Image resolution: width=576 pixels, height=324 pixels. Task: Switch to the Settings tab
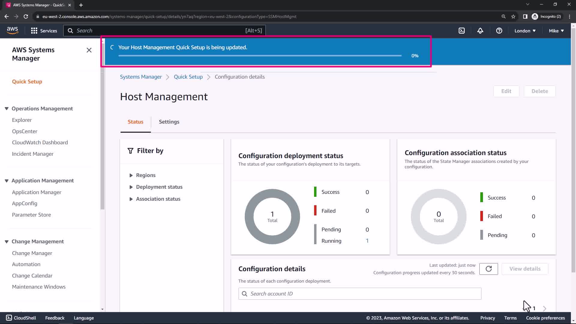169,122
